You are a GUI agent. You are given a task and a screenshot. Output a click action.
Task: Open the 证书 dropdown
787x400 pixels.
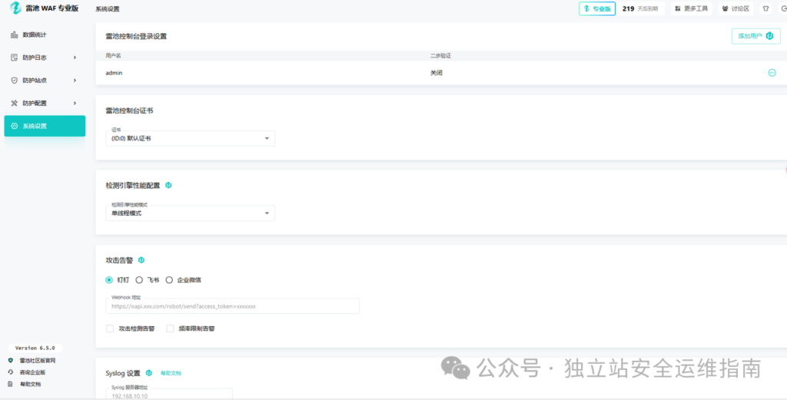coord(191,138)
